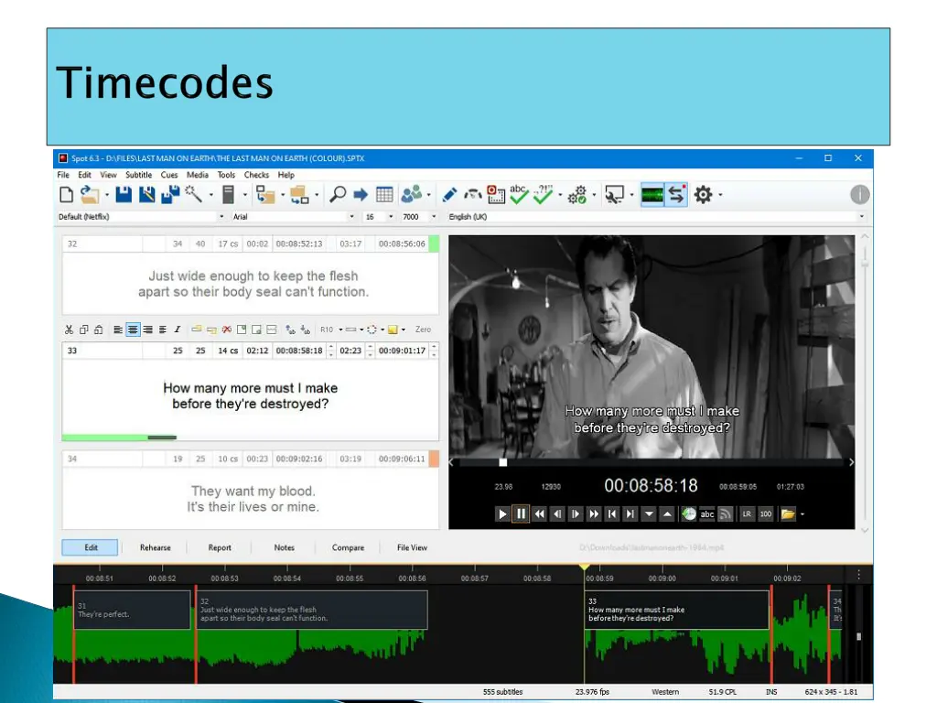Open the Notes tab

pos(284,547)
